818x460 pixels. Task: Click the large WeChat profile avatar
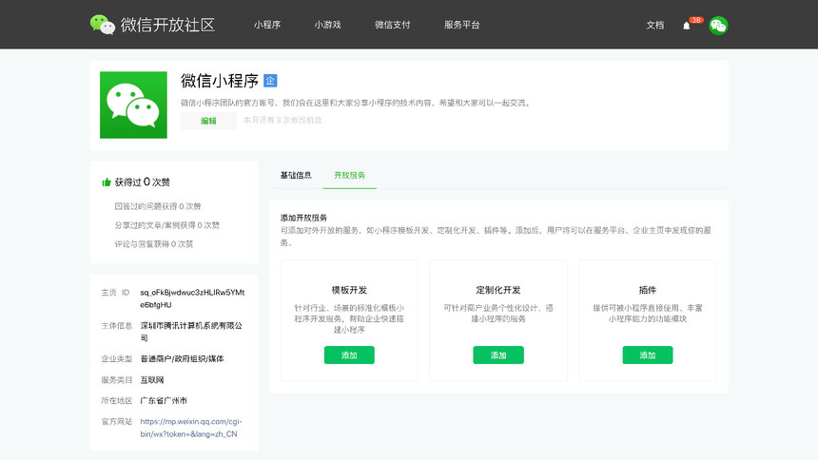tap(133, 105)
